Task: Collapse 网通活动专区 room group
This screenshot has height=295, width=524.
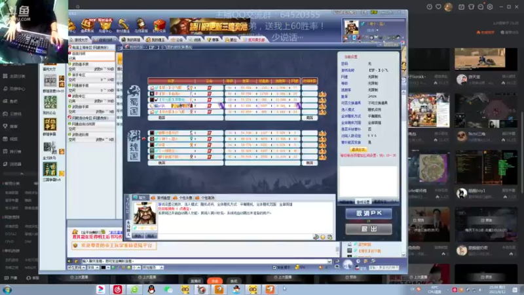Action: pos(70,118)
